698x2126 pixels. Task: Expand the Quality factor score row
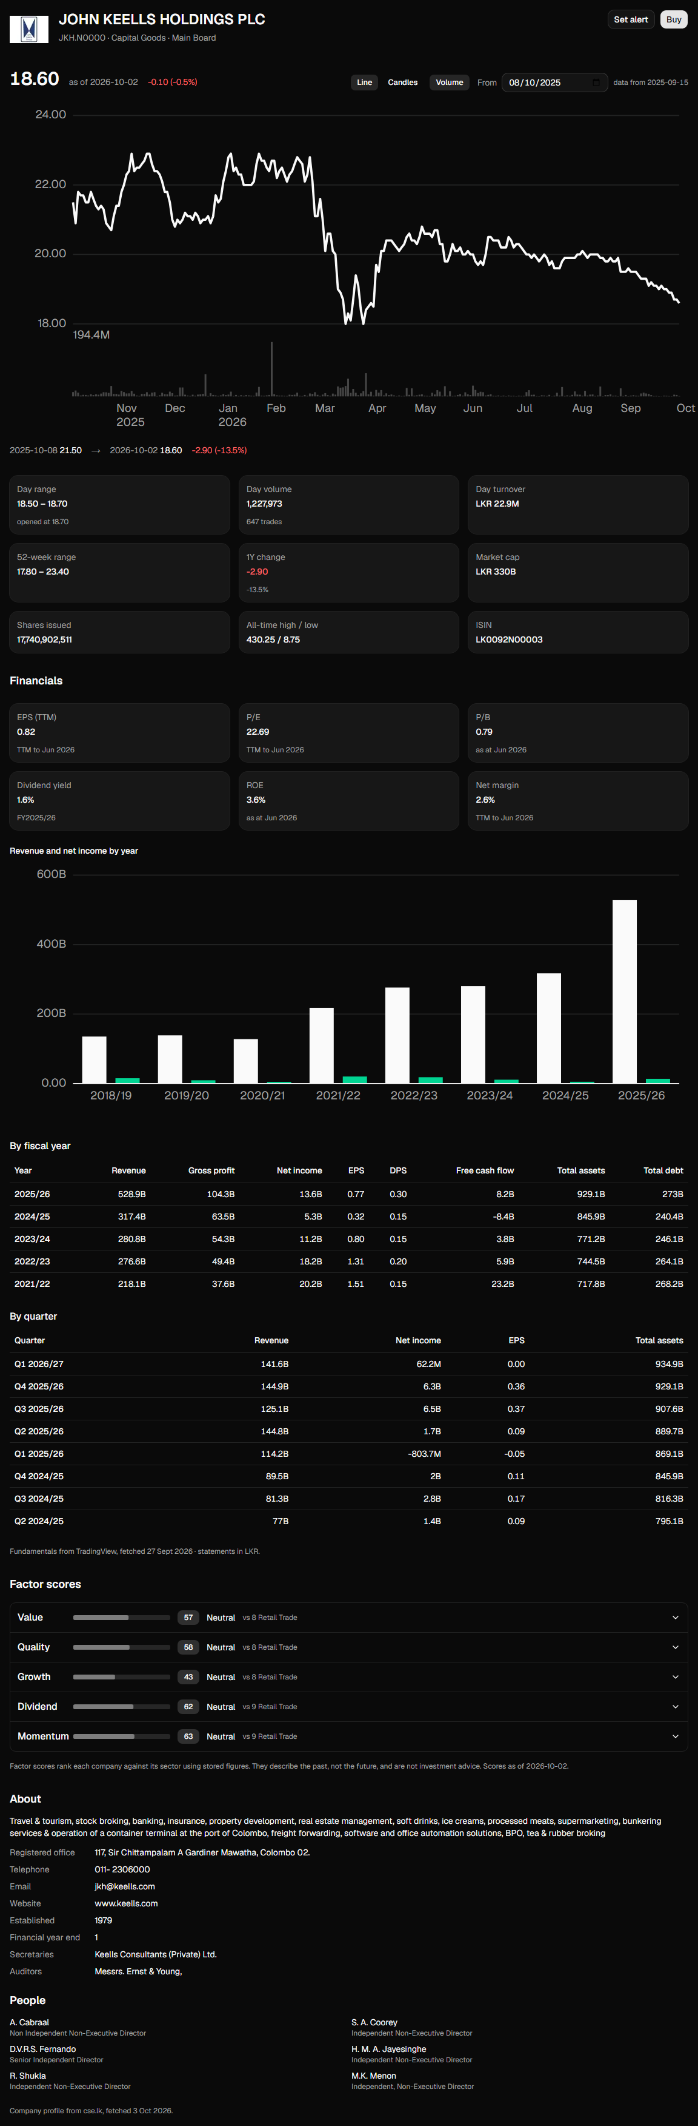(348, 1647)
